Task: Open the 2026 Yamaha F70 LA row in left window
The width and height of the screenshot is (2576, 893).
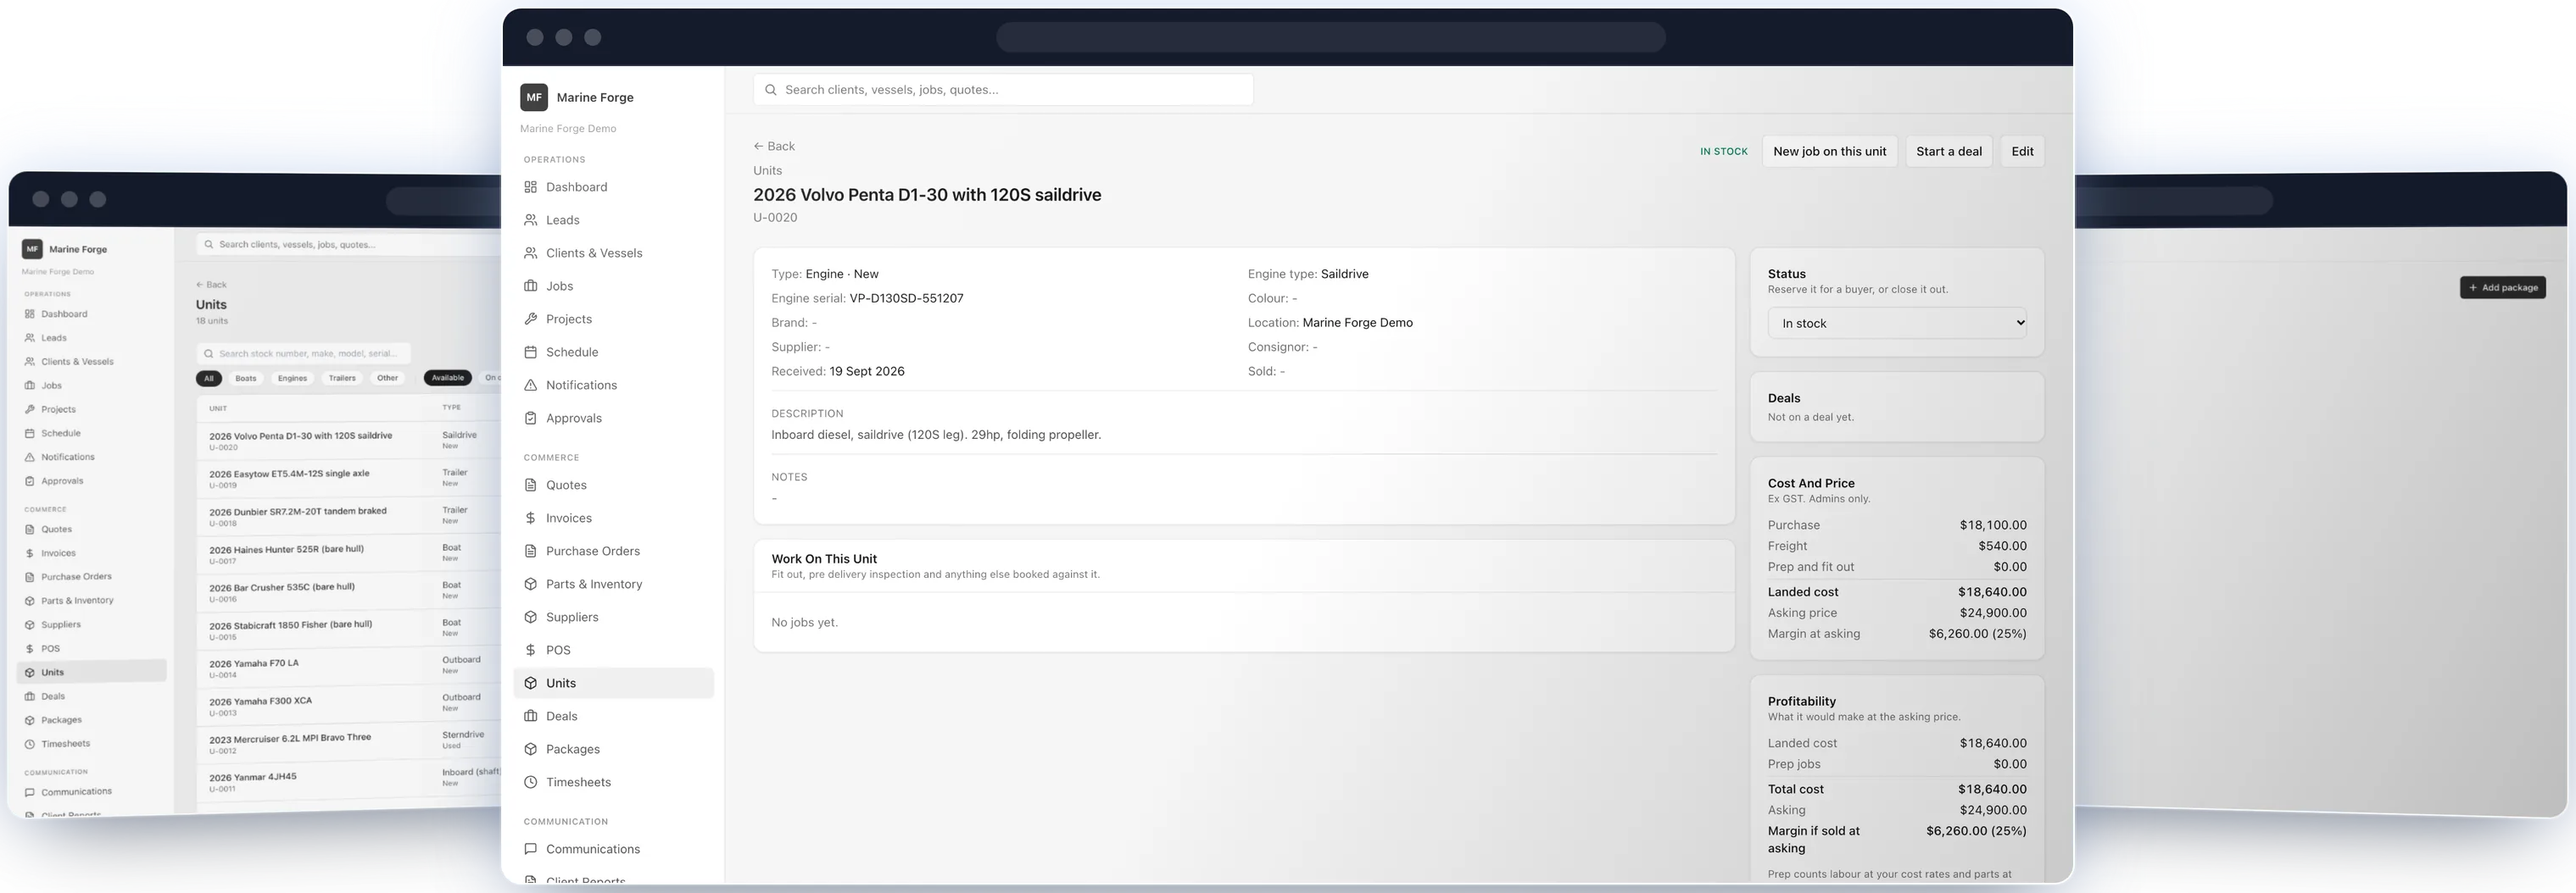Action: (350, 668)
